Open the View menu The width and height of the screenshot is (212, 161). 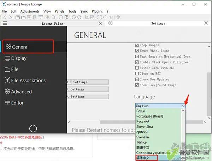pyautogui.click(x=47, y=12)
